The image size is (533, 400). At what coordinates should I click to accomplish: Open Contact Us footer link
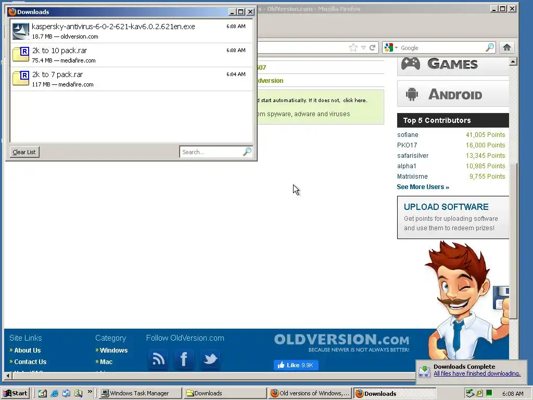click(30, 362)
